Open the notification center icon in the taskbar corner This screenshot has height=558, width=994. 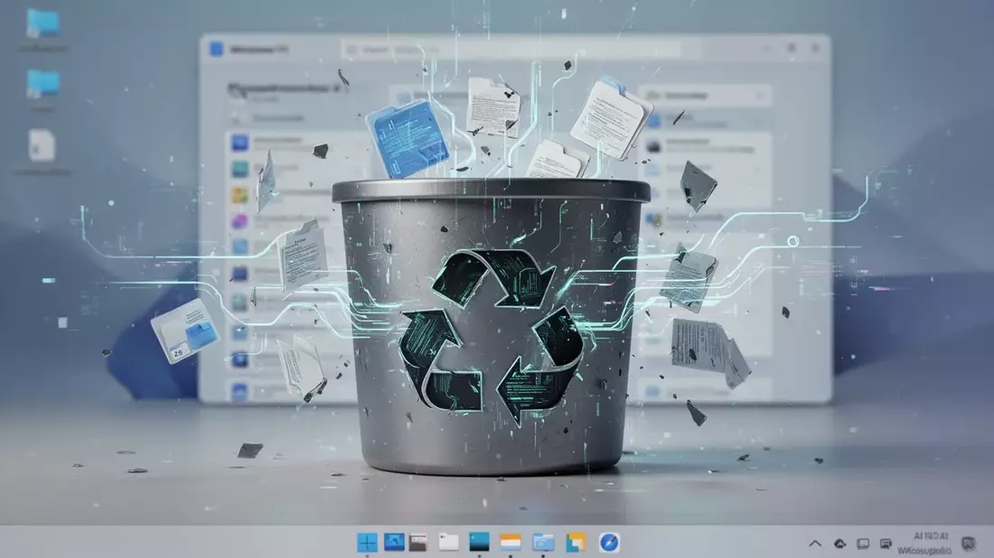[x=968, y=544]
